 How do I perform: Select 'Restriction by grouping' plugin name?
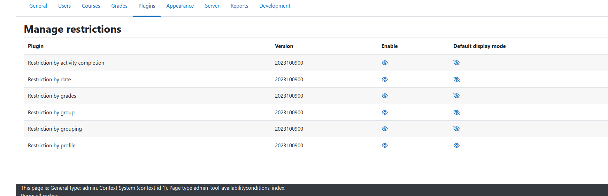pyautogui.click(x=55, y=129)
